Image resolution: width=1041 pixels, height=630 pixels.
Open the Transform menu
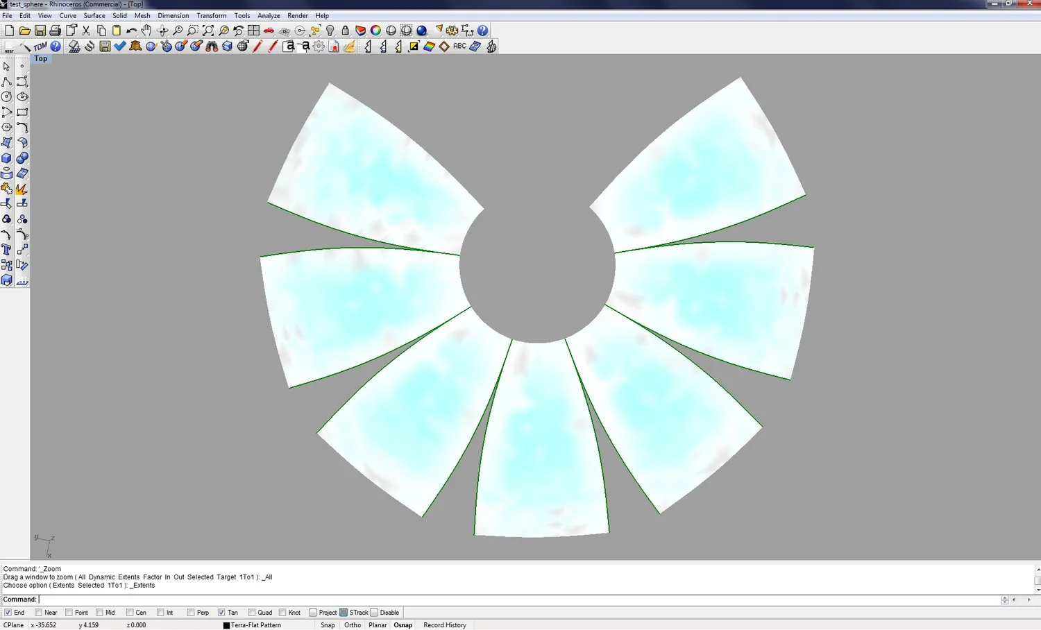tap(211, 15)
